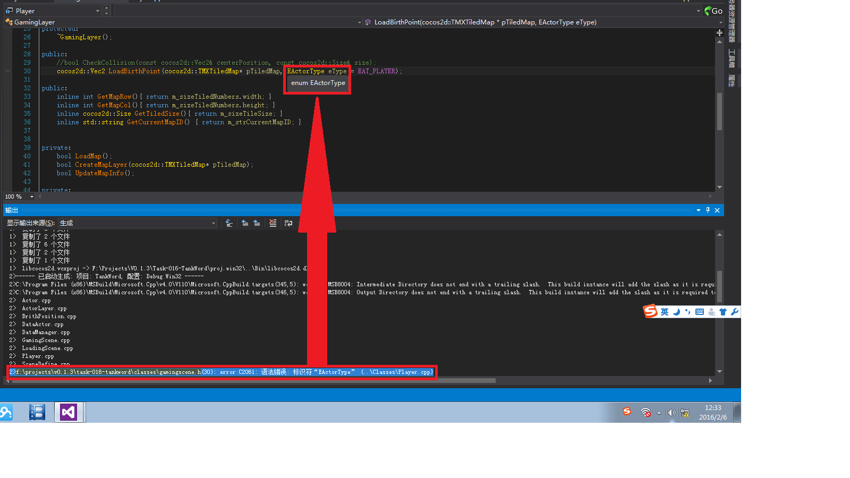
Task: Open Sogou soft keyboard icon
Action: pos(700,312)
